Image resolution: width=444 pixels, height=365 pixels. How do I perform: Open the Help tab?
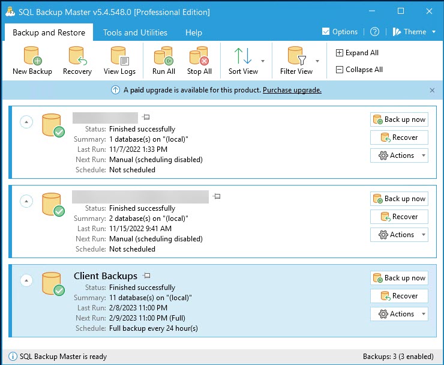click(194, 32)
